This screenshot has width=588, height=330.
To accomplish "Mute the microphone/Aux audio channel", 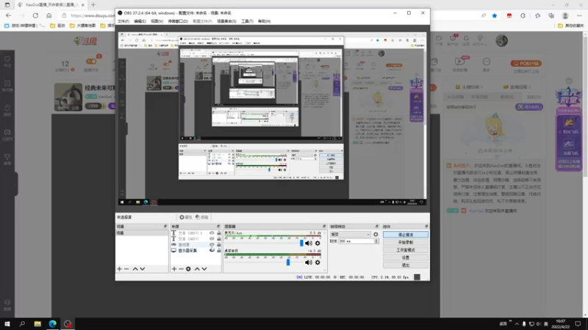I will click(x=308, y=243).
